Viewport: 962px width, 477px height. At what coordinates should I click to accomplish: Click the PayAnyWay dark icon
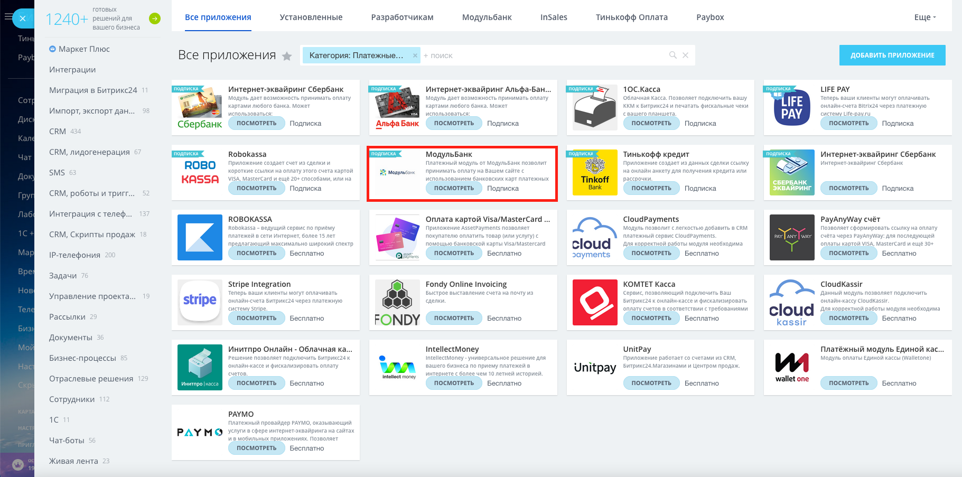click(x=792, y=238)
